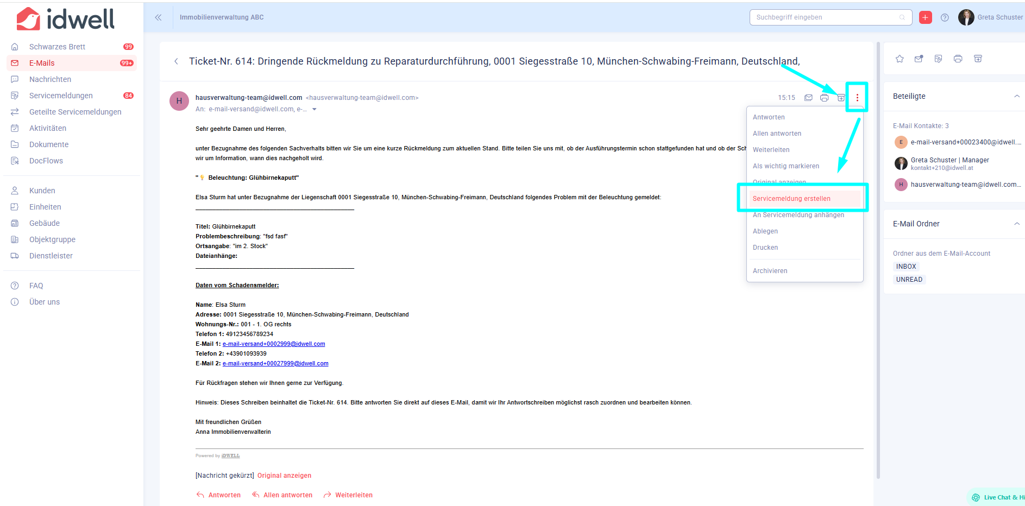Click archive icon in the message header
This screenshot has width=1025, height=506.
coord(840,98)
